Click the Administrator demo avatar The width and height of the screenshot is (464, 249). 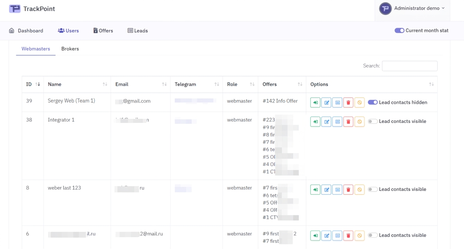pos(385,9)
